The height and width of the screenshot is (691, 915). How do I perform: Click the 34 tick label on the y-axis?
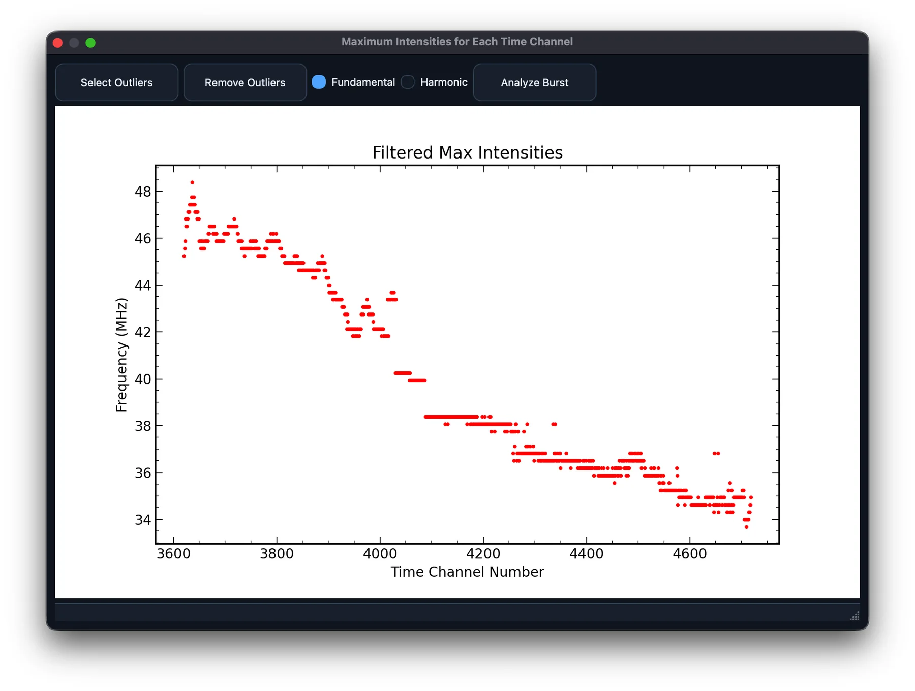click(x=143, y=520)
